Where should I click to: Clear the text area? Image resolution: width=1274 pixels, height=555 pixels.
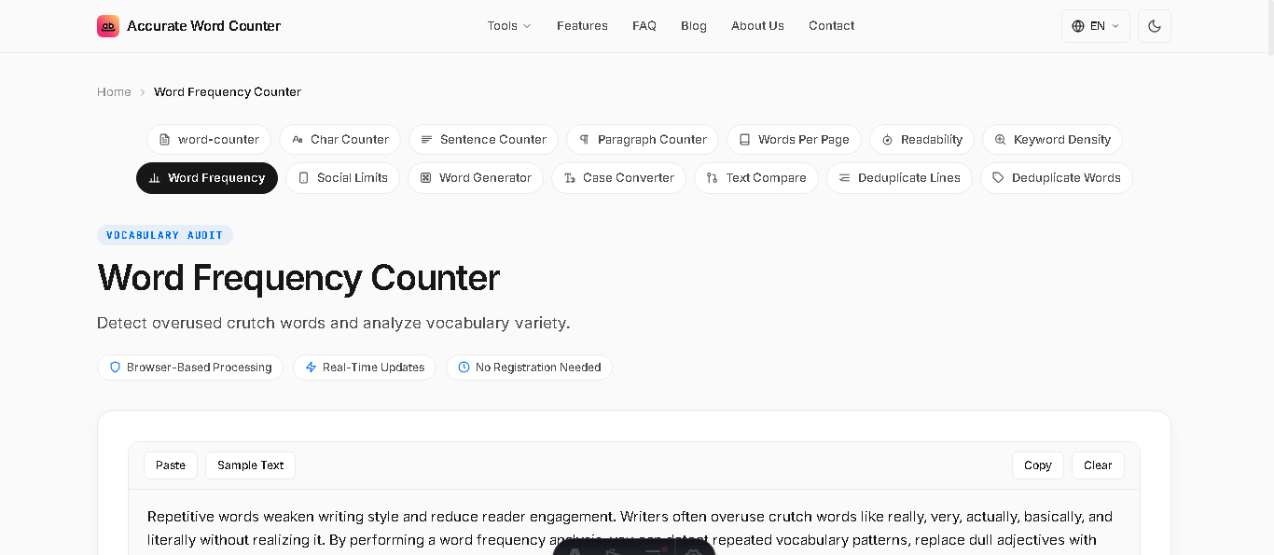(x=1098, y=465)
